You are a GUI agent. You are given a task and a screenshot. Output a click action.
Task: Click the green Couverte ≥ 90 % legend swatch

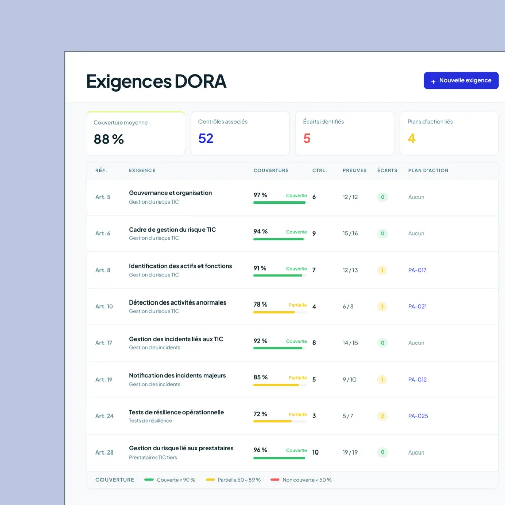click(149, 480)
